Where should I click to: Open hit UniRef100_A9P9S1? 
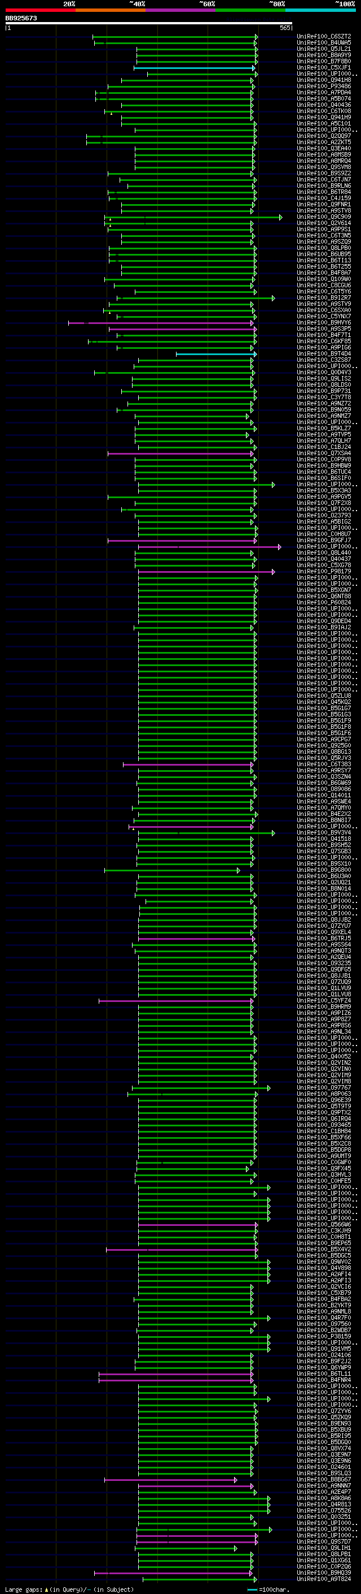click(323, 229)
